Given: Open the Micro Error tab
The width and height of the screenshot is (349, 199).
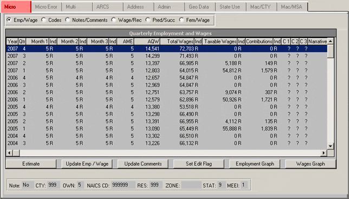Looking at the screenshot, I should tap(46, 7).
